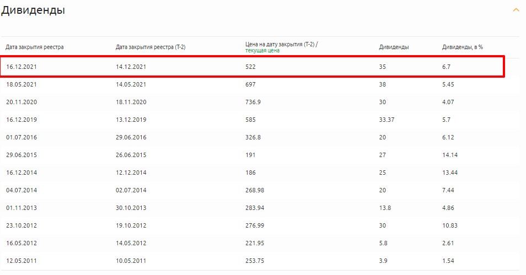Screen dimensions: 526x275
Task: Click the 13.8 dividend value
Action: (385, 208)
